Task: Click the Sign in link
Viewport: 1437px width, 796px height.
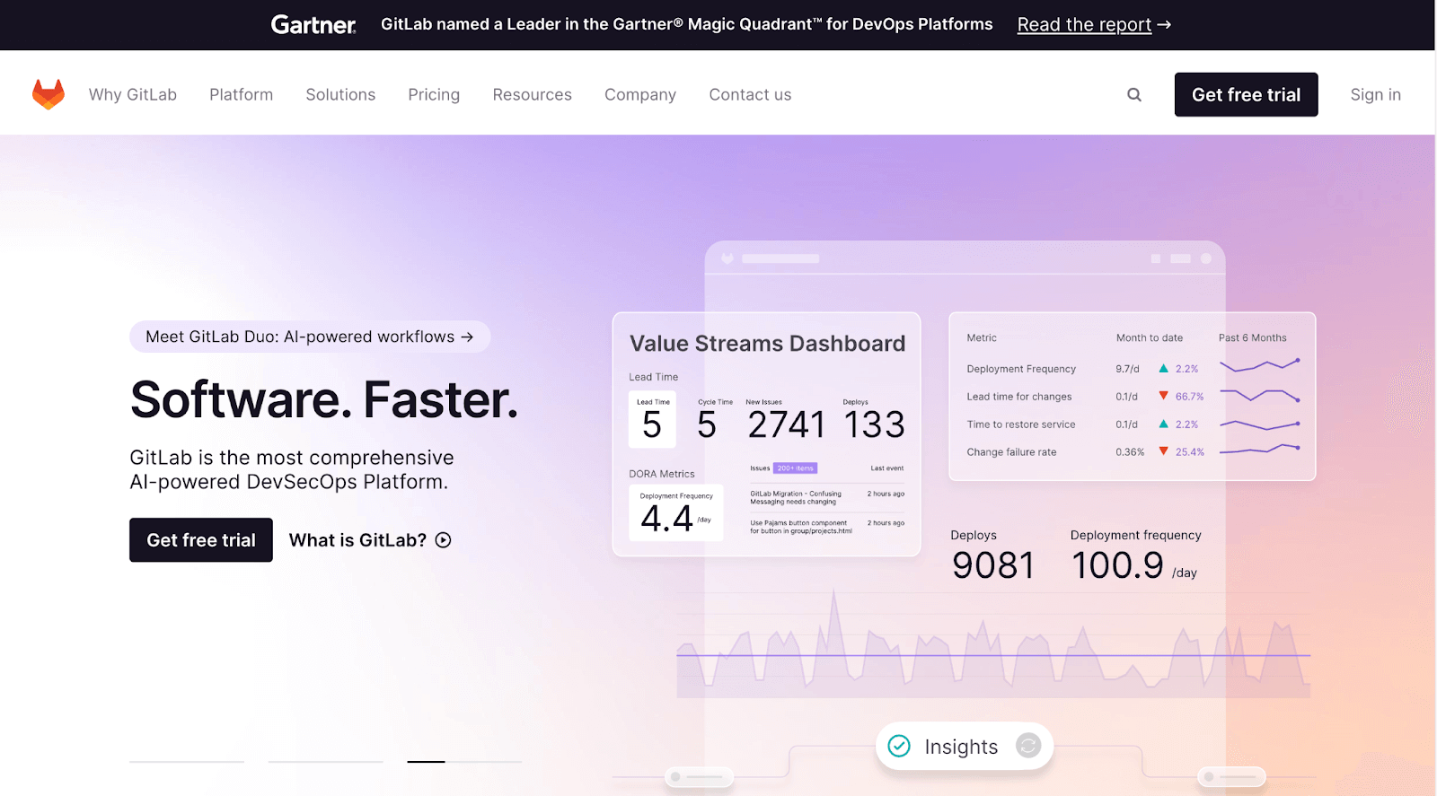Action: [1375, 94]
